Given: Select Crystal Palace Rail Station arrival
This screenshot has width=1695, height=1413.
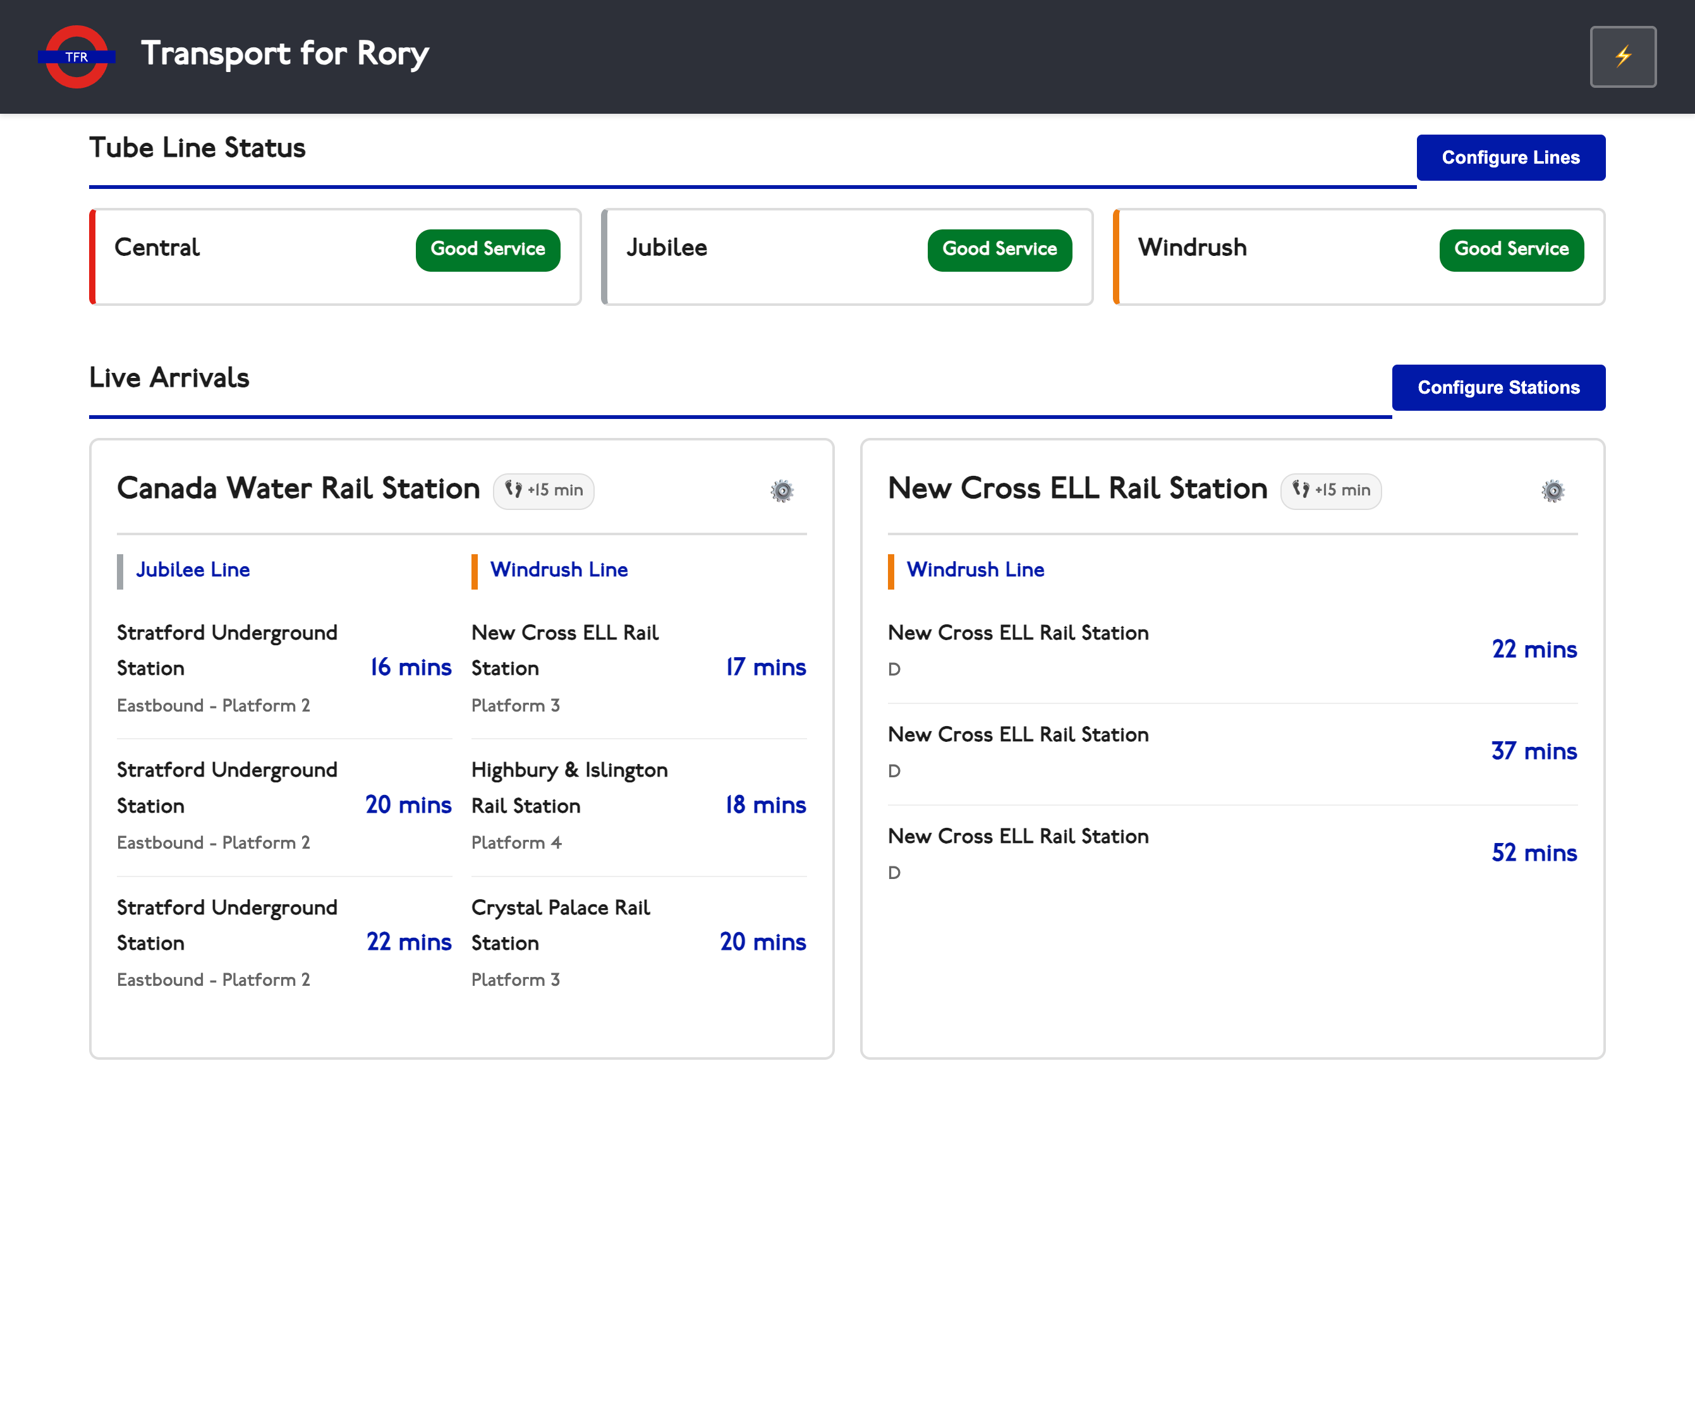Looking at the screenshot, I should click(638, 942).
